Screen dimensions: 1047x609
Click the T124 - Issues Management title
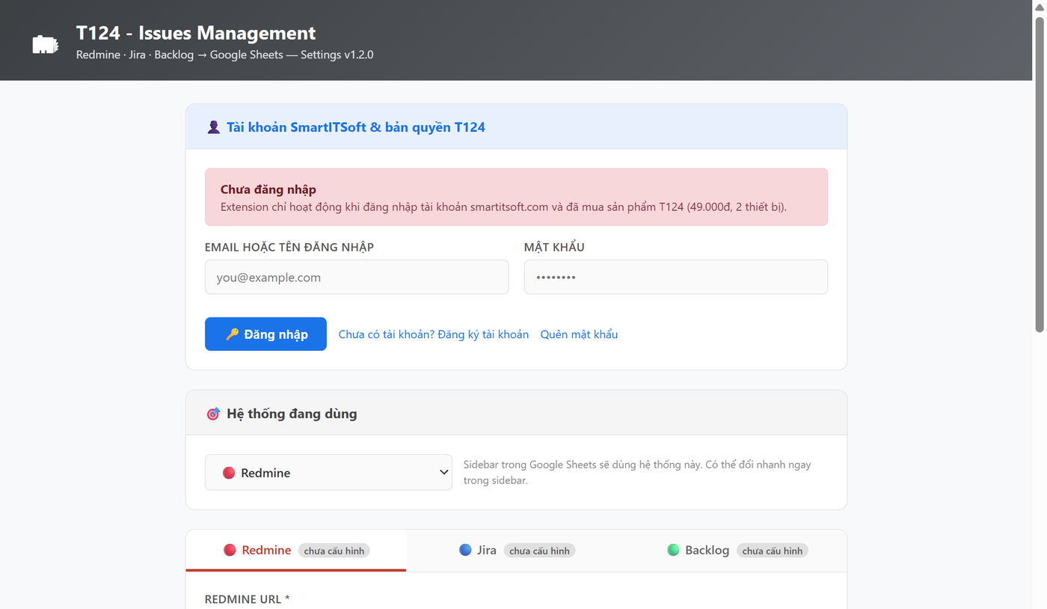click(x=196, y=33)
